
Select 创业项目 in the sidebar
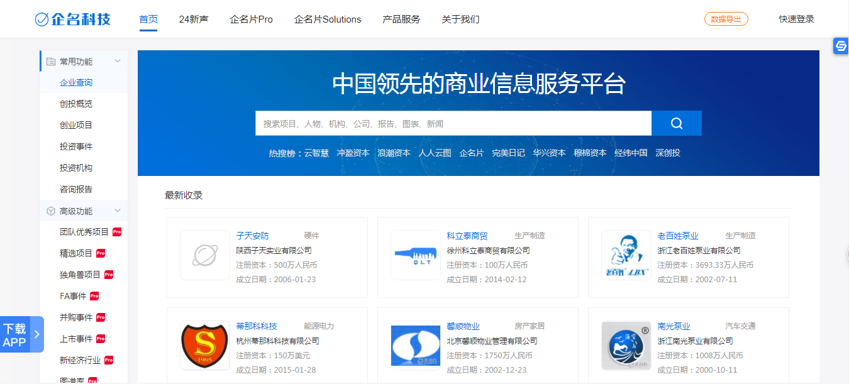76,126
